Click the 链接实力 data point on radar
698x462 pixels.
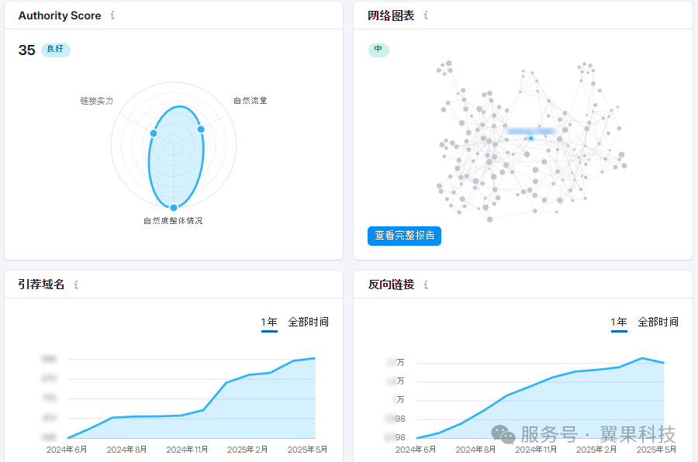point(154,133)
